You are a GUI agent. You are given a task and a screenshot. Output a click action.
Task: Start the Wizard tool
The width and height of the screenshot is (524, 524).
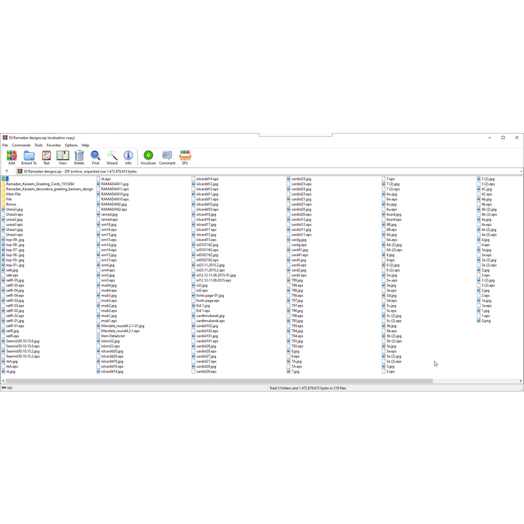tap(112, 157)
